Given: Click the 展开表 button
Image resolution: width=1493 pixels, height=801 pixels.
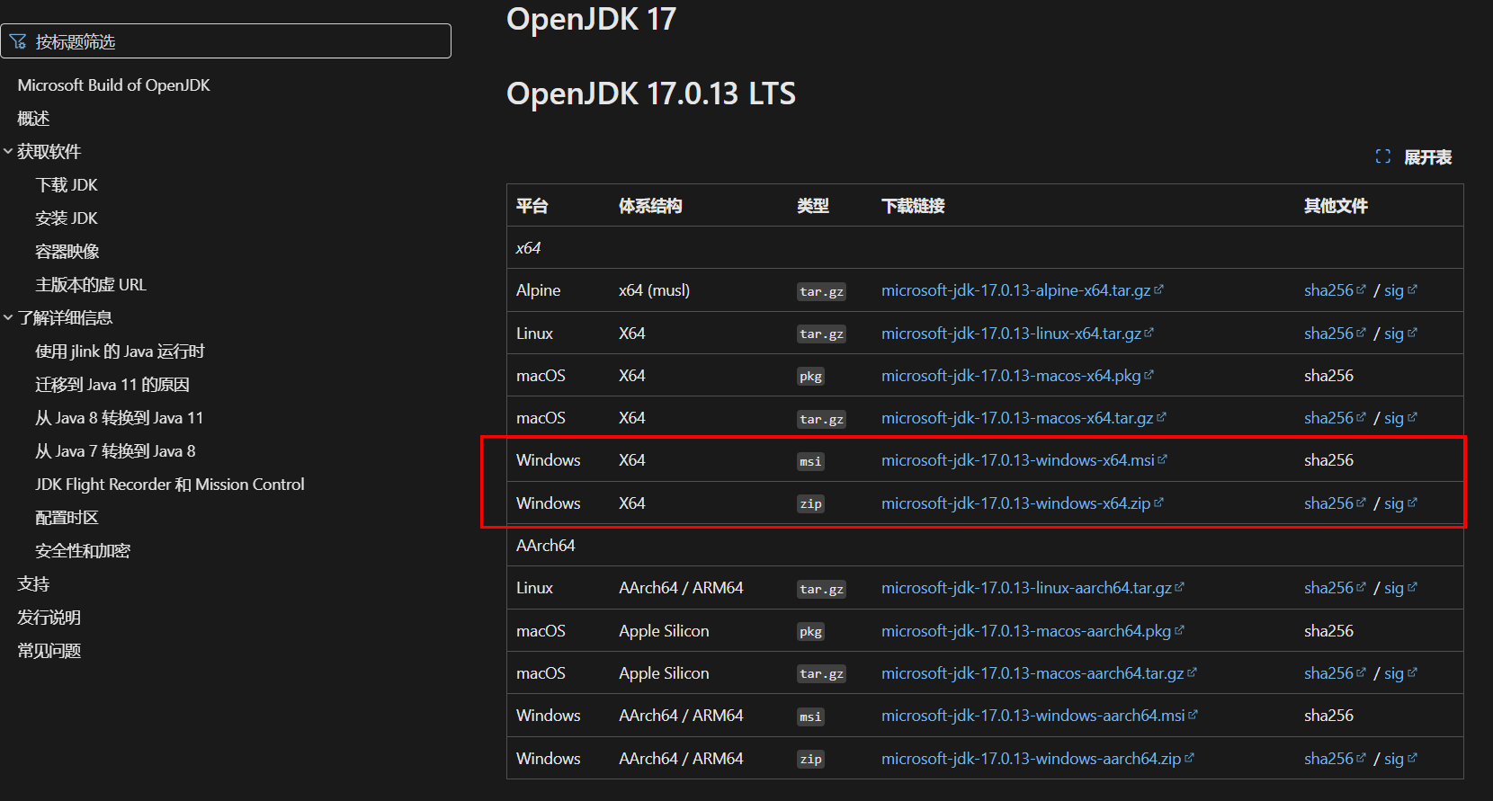Looking at the screenshot, I should pos(1414,156).
